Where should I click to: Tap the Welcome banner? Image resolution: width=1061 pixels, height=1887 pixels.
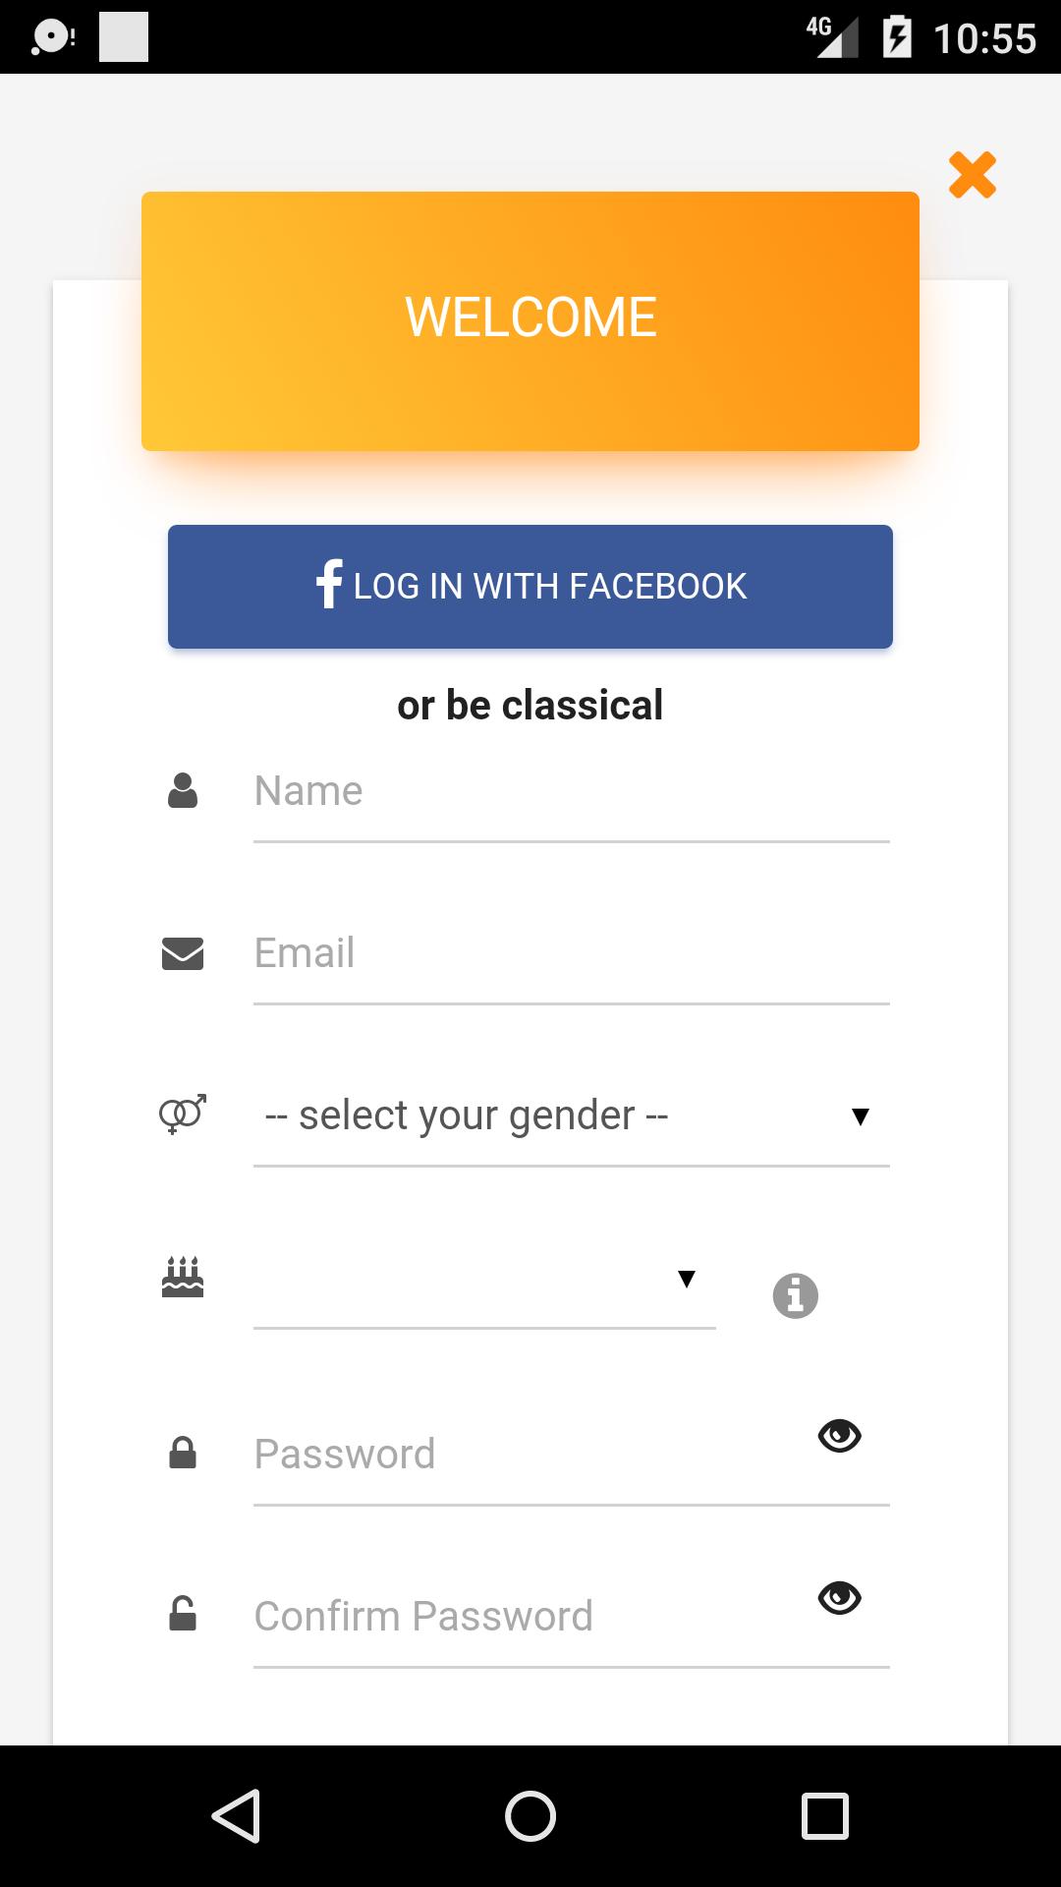click(x=530, y=319)
